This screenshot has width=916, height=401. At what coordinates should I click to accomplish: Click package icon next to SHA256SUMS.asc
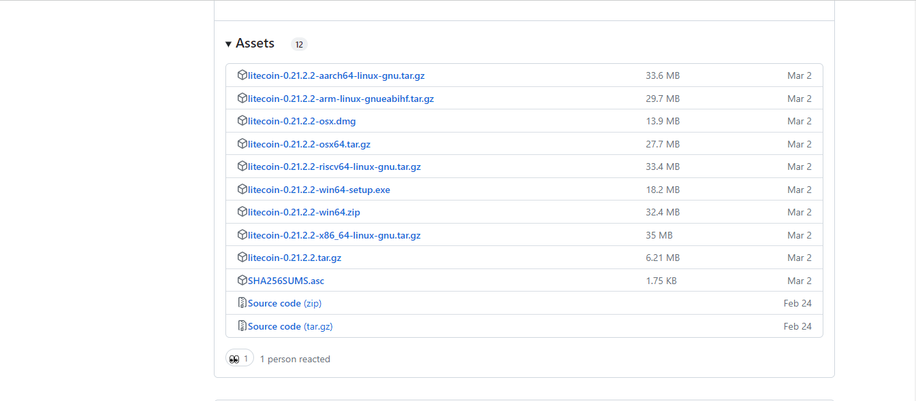click(242, 281)
